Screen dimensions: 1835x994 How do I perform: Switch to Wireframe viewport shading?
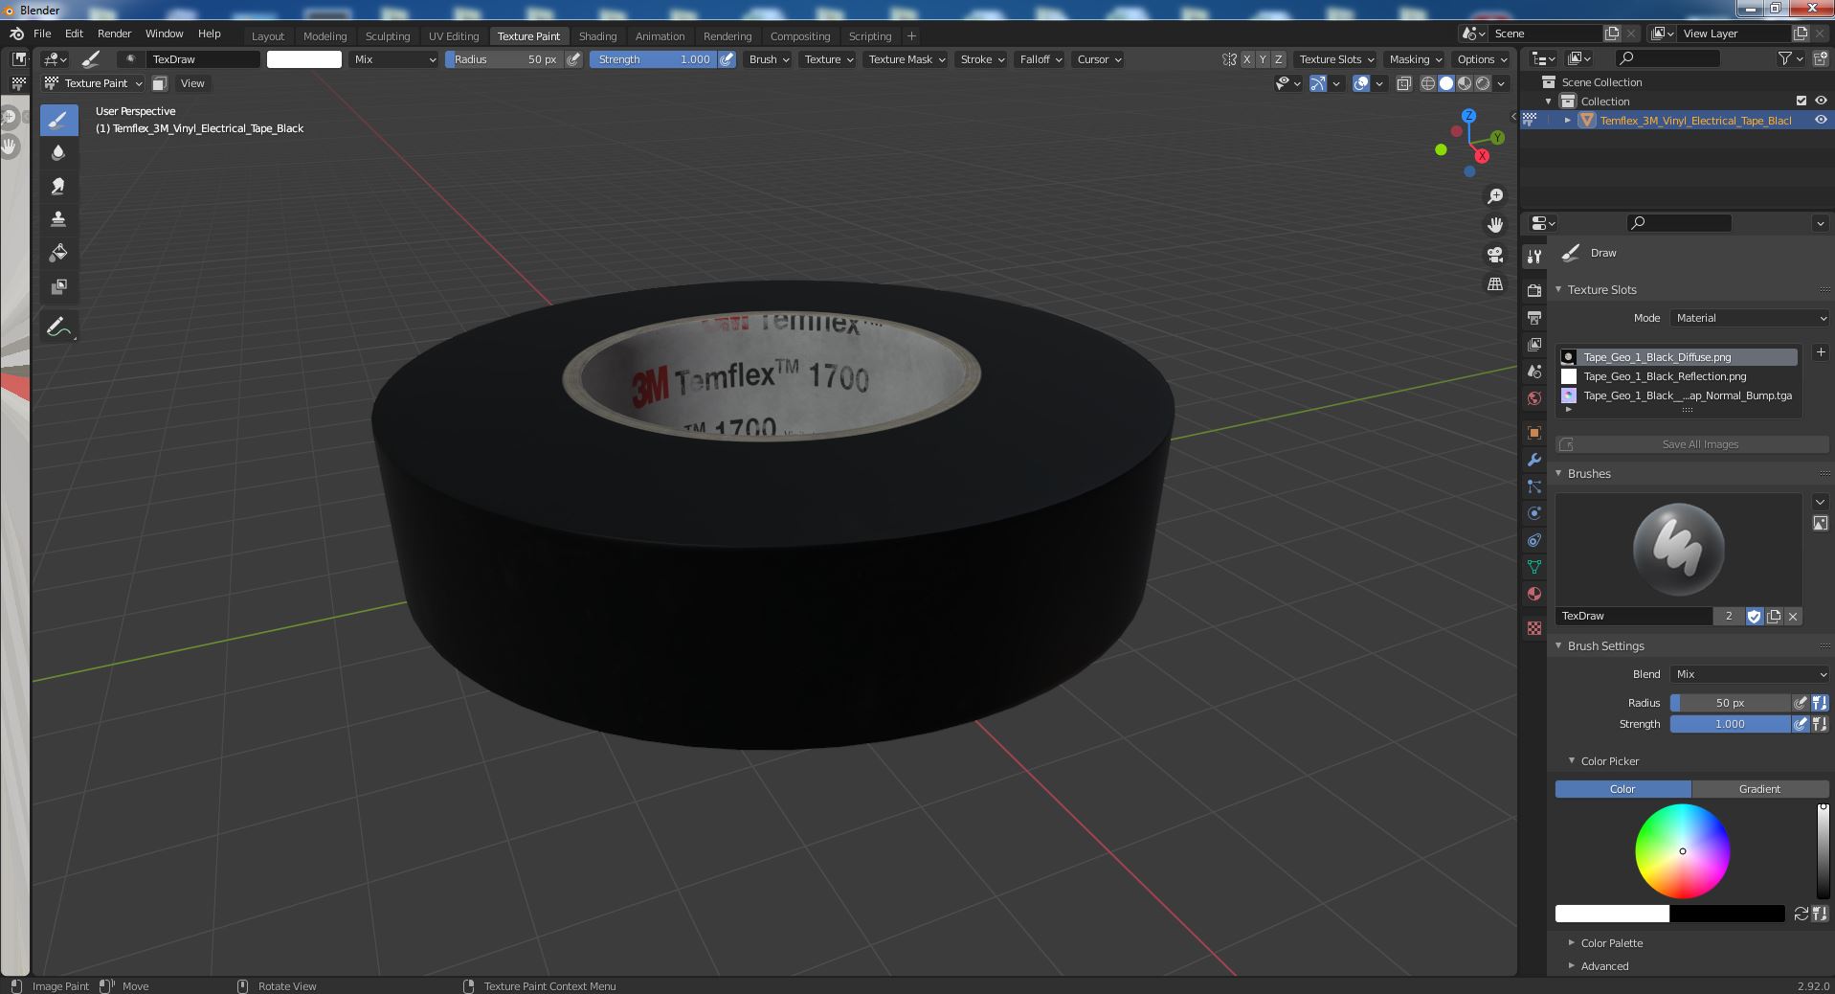(1428, 83)
